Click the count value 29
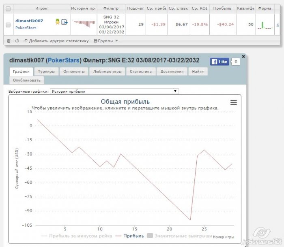Image resolution: width=284 pixels, height=247 pixels. pos(141,24)
